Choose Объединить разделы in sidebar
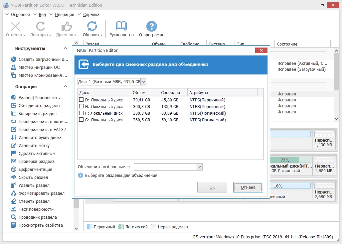 (36, 106)
